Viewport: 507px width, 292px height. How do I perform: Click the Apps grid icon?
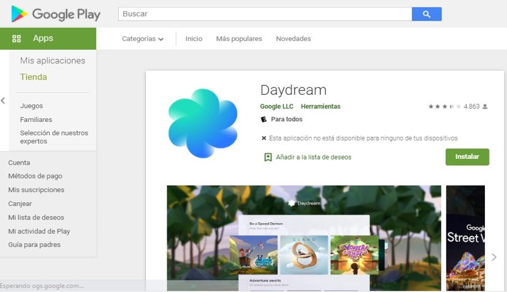click(16, 39)
